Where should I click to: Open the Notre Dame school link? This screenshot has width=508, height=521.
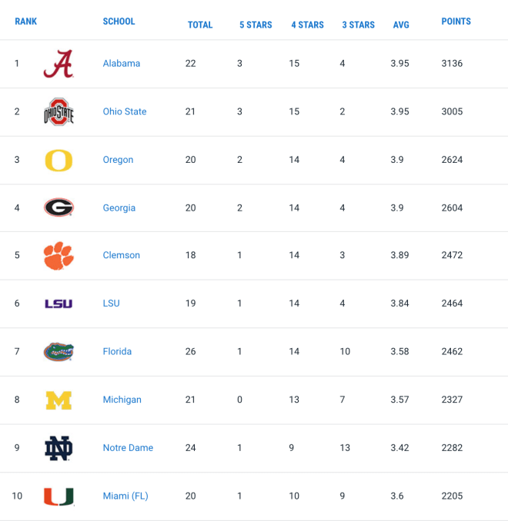129,448
